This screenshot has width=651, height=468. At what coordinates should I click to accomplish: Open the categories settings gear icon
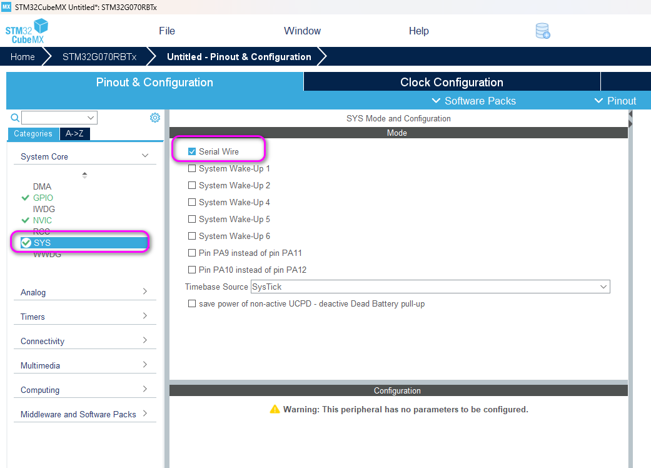point(155,118)
